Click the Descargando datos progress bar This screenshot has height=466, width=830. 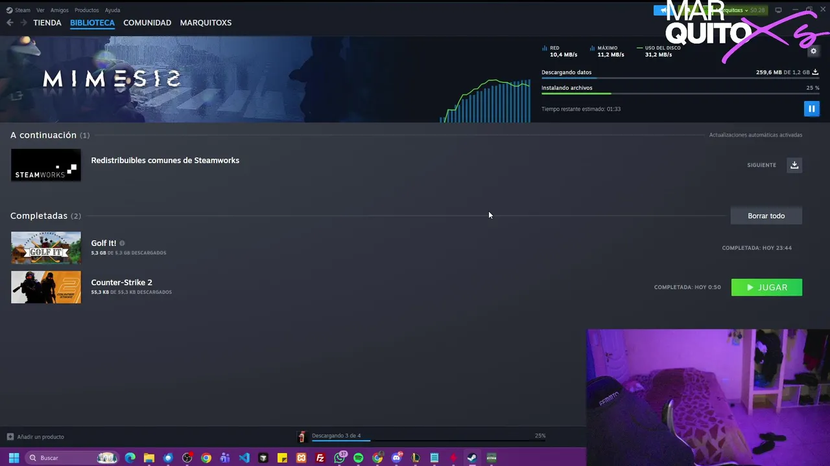[x=680, y=78]
